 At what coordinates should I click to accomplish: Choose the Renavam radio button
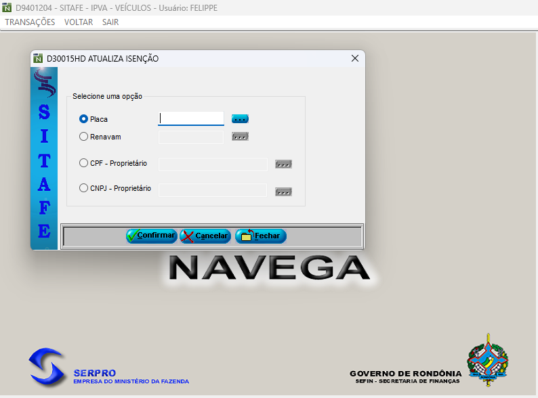[x=84, y=136]
